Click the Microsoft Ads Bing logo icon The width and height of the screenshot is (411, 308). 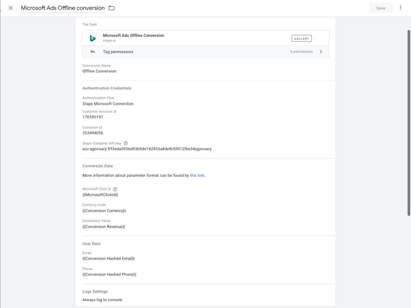point(93,38)
